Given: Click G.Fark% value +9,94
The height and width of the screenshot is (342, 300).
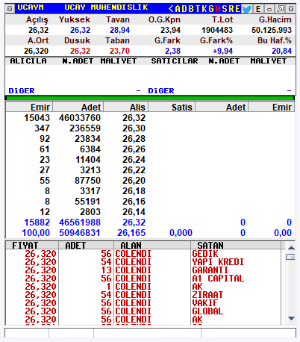Looking at the screenshot, I should pyautogui.click(x=222, y=51).
